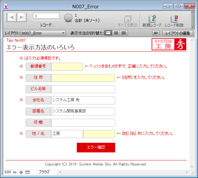This screenshot has height=178, width=198.
Task: Click the すべてを表示 toolbar icon
Action: point(128,21)
